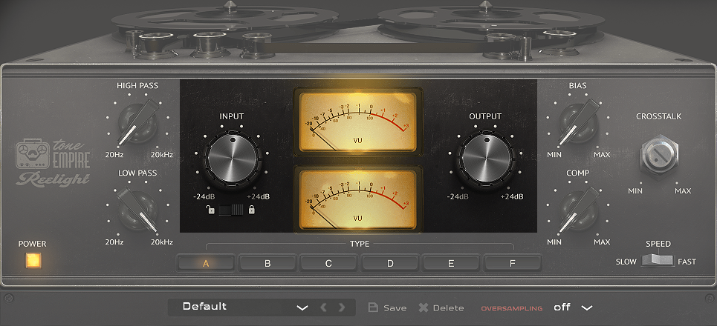Screen dimensions: 717x326
Task: Click the upper VU meter display
Action: pos(358,119)
